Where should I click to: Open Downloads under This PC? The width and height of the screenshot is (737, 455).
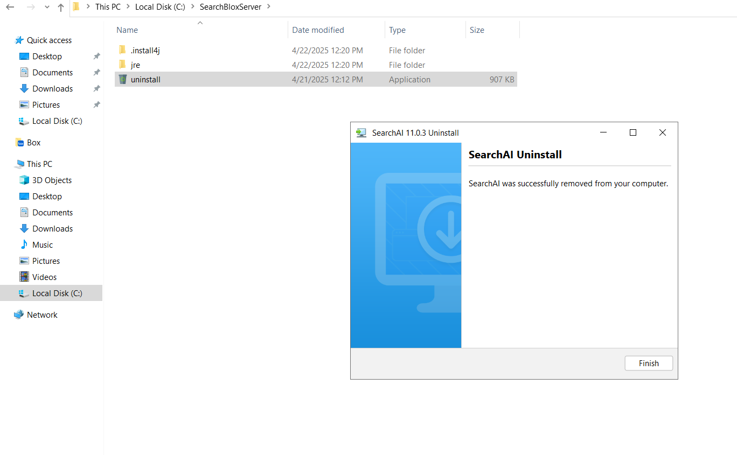(x=52, y=229)
